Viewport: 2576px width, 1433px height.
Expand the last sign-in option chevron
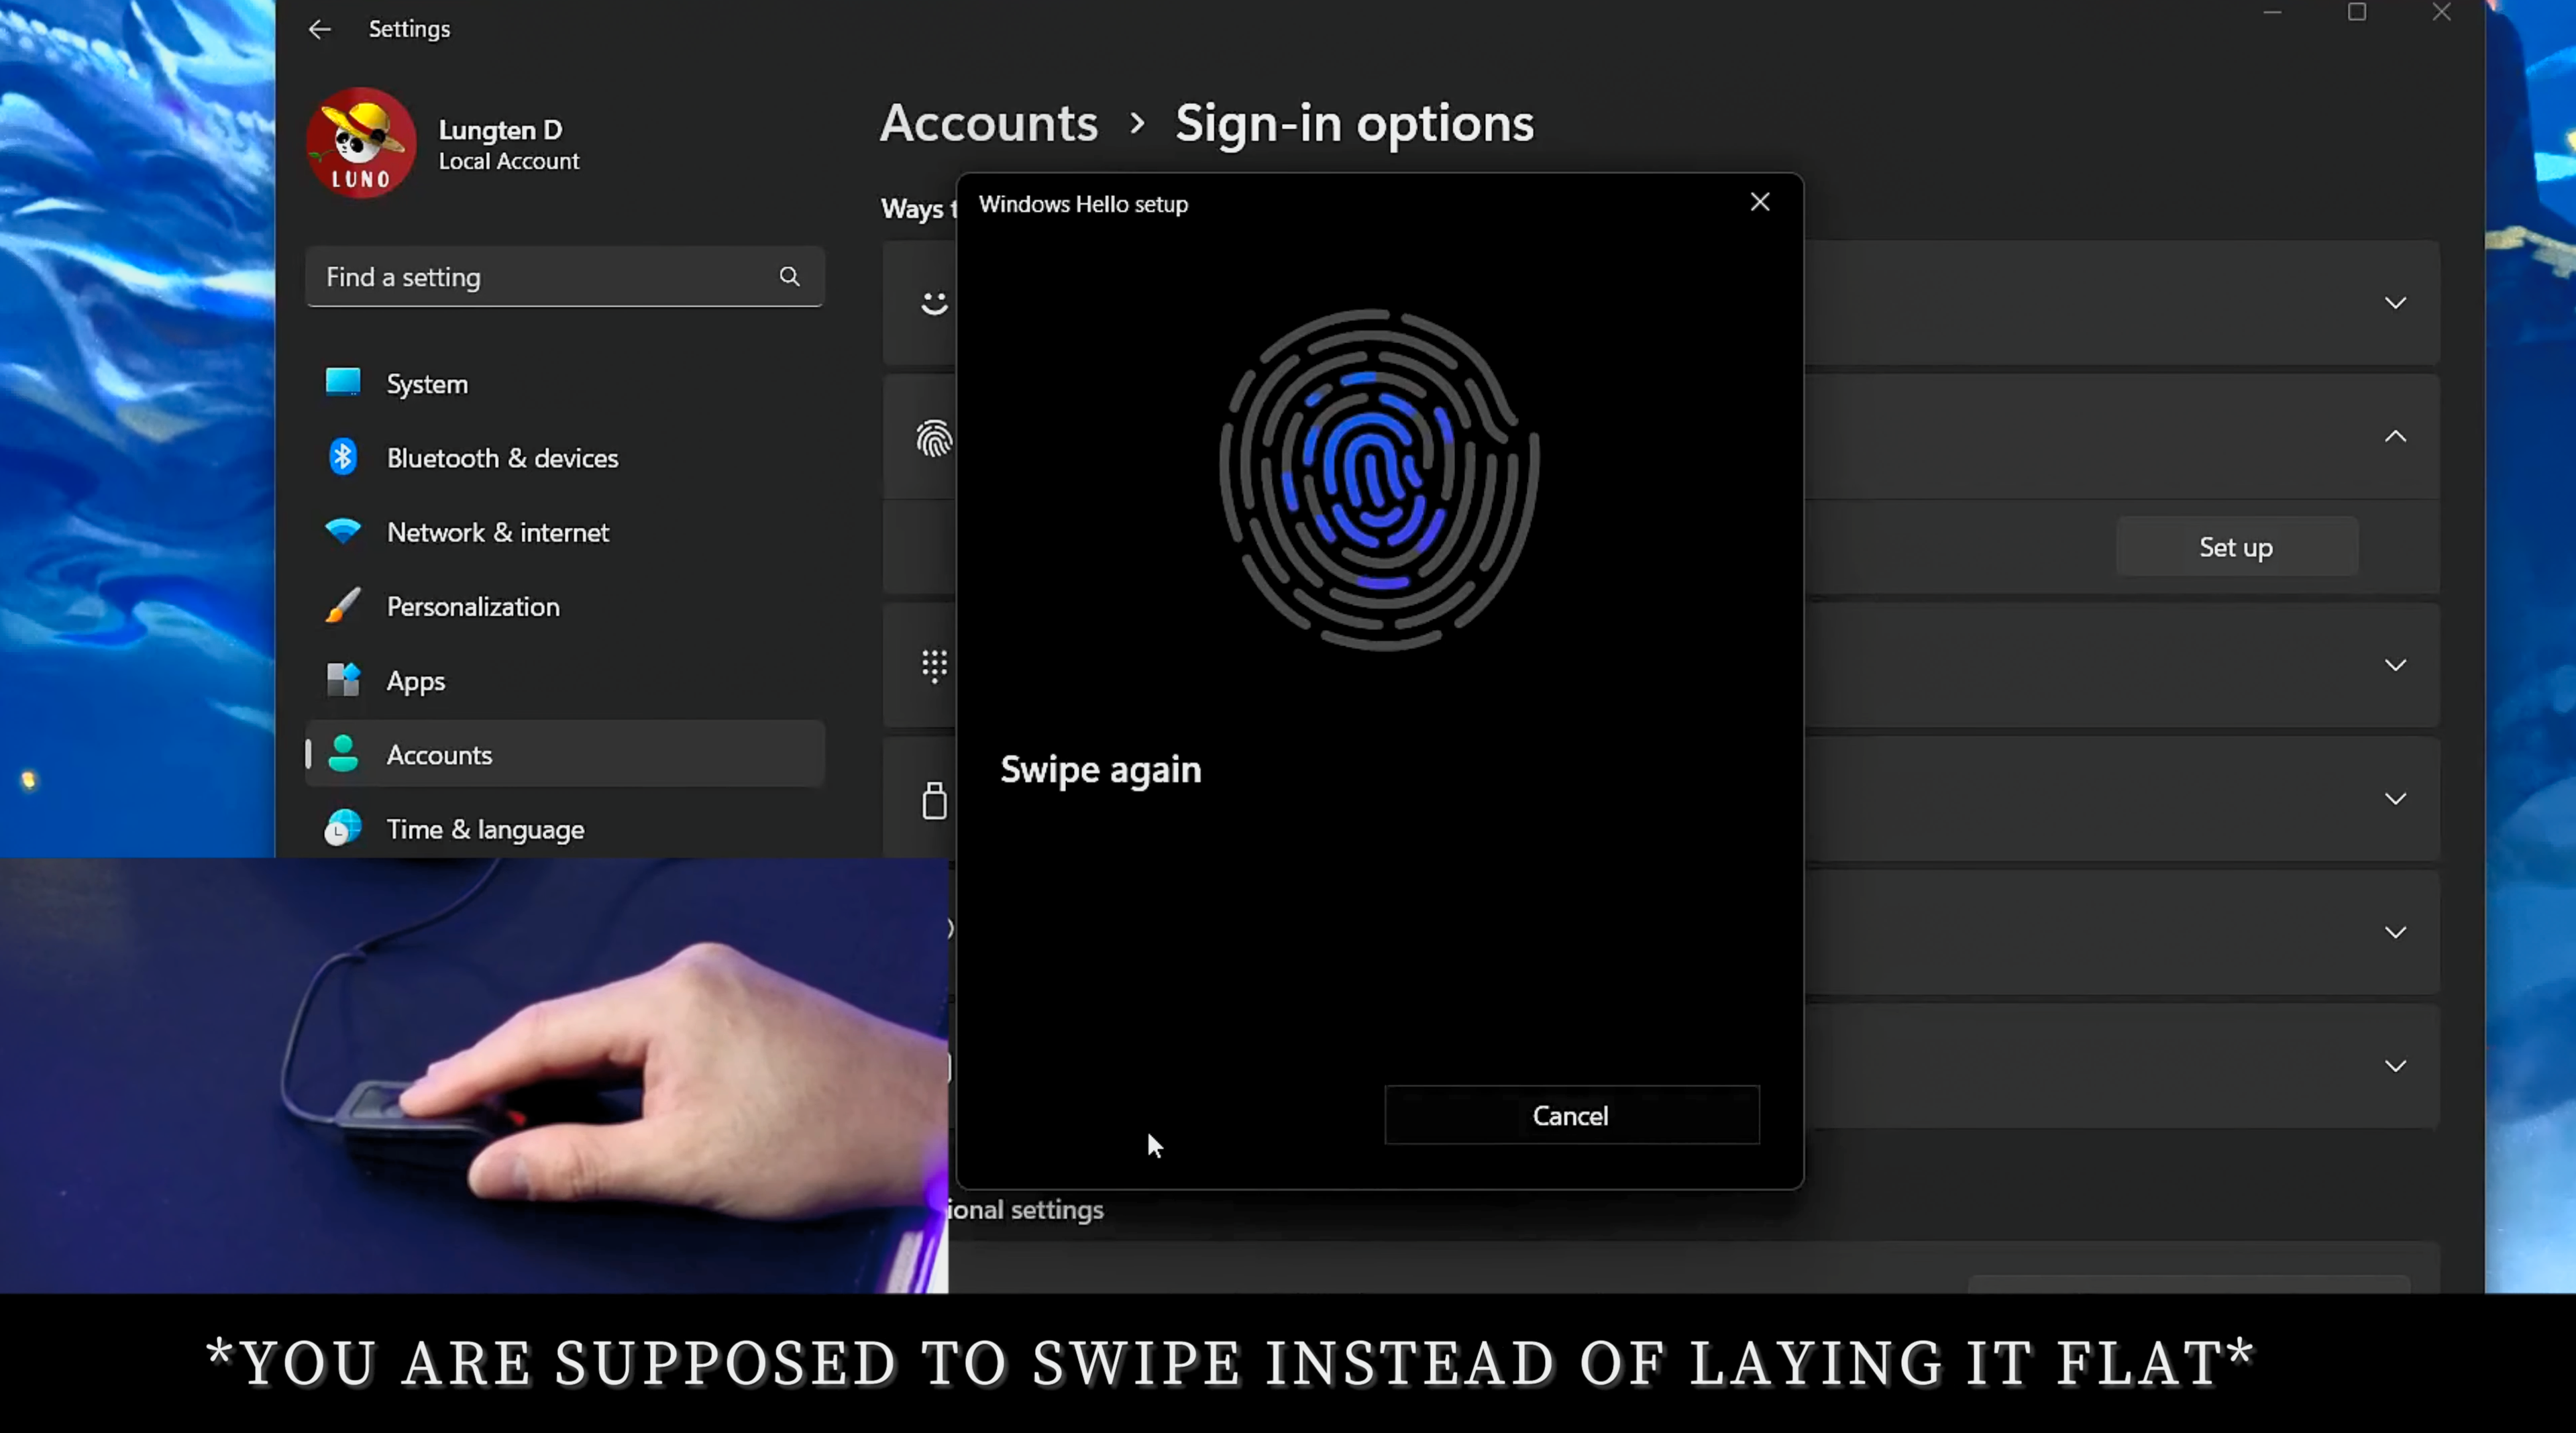(2395, 1066)
